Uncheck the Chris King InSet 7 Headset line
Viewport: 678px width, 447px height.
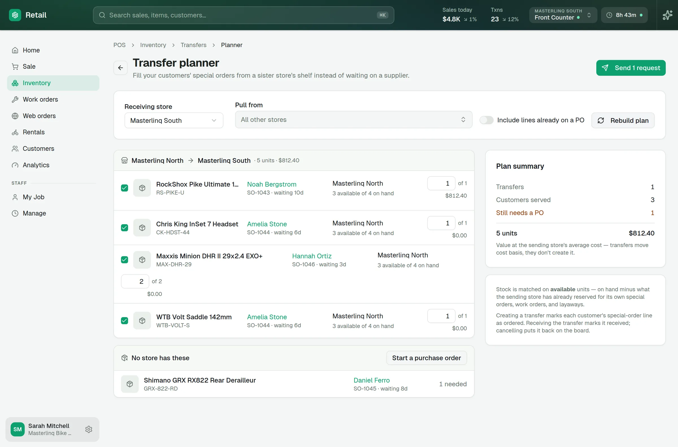tap(125, 228)
